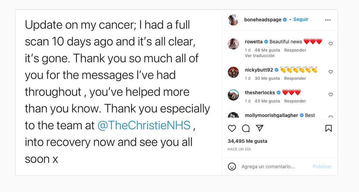Follow boneheadspage with the Seguir button
The height and width of the screenshot is (192, 359).
pyautogui.click(x=301, y=20)
